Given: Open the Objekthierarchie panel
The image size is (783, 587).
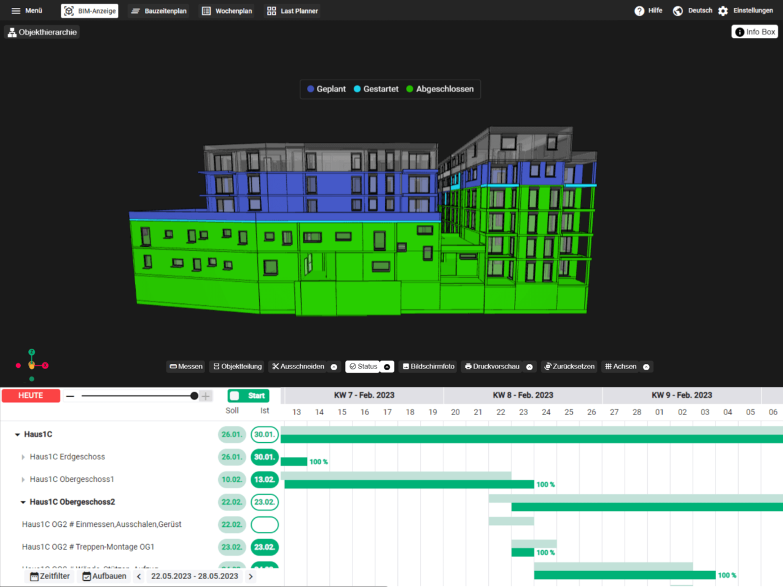Looking at the screenshot, I should tap(42, 32).
